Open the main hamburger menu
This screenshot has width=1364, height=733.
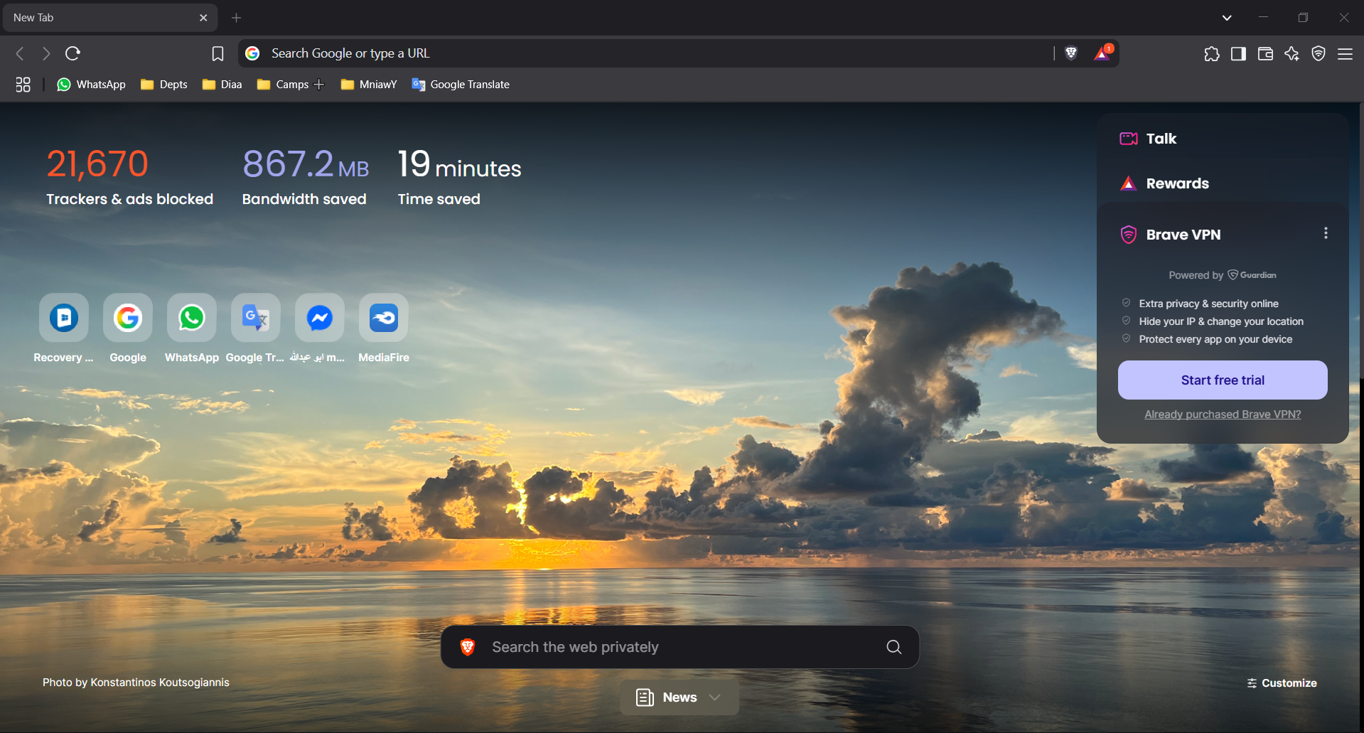1345,53
